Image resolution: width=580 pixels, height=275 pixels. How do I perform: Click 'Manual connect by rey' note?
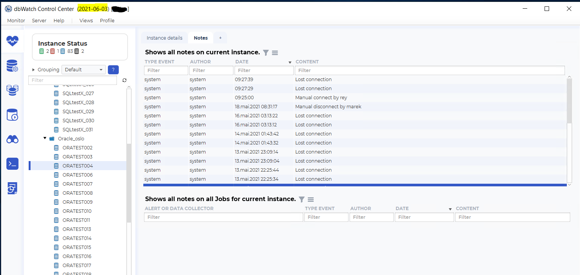(321, 98)
